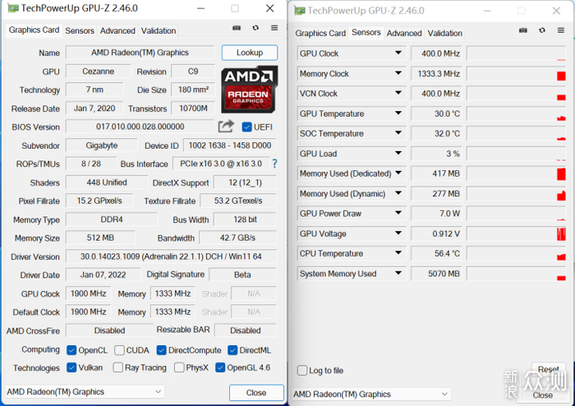575x406 pixels.
Task: Switch to the Advanced tab in Graphics Card window
Action: pos(117,30)
